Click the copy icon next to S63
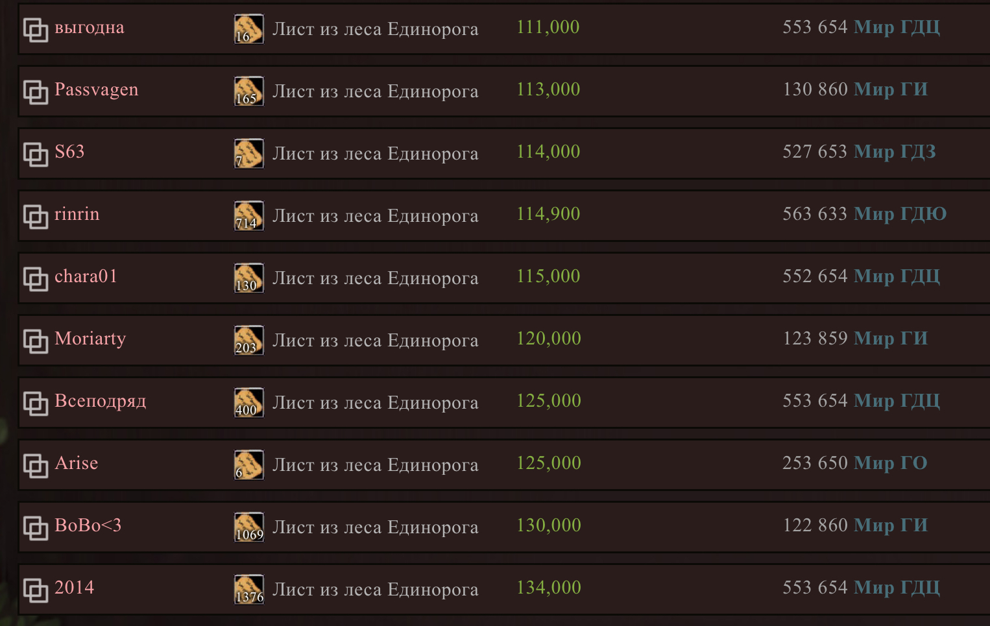 [36, 154]
